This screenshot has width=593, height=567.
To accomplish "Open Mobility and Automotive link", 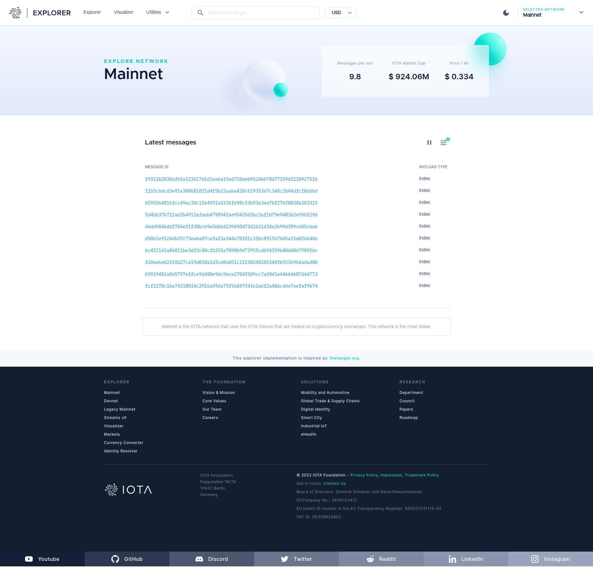I will [325, 393].
